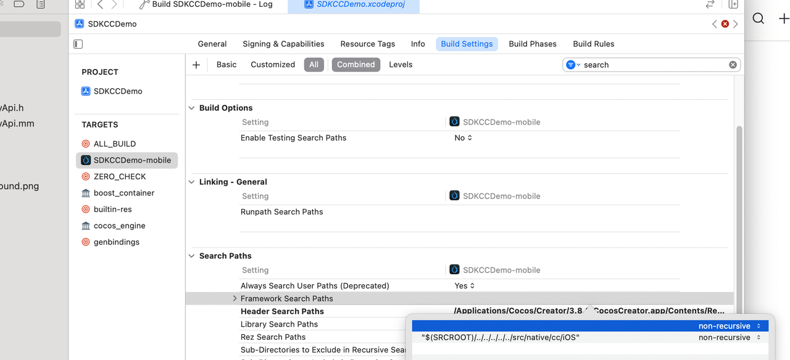Viewport: 790px width, 360px height.
Task: Filter to Customized settings
Action: (x=273, y=65)
